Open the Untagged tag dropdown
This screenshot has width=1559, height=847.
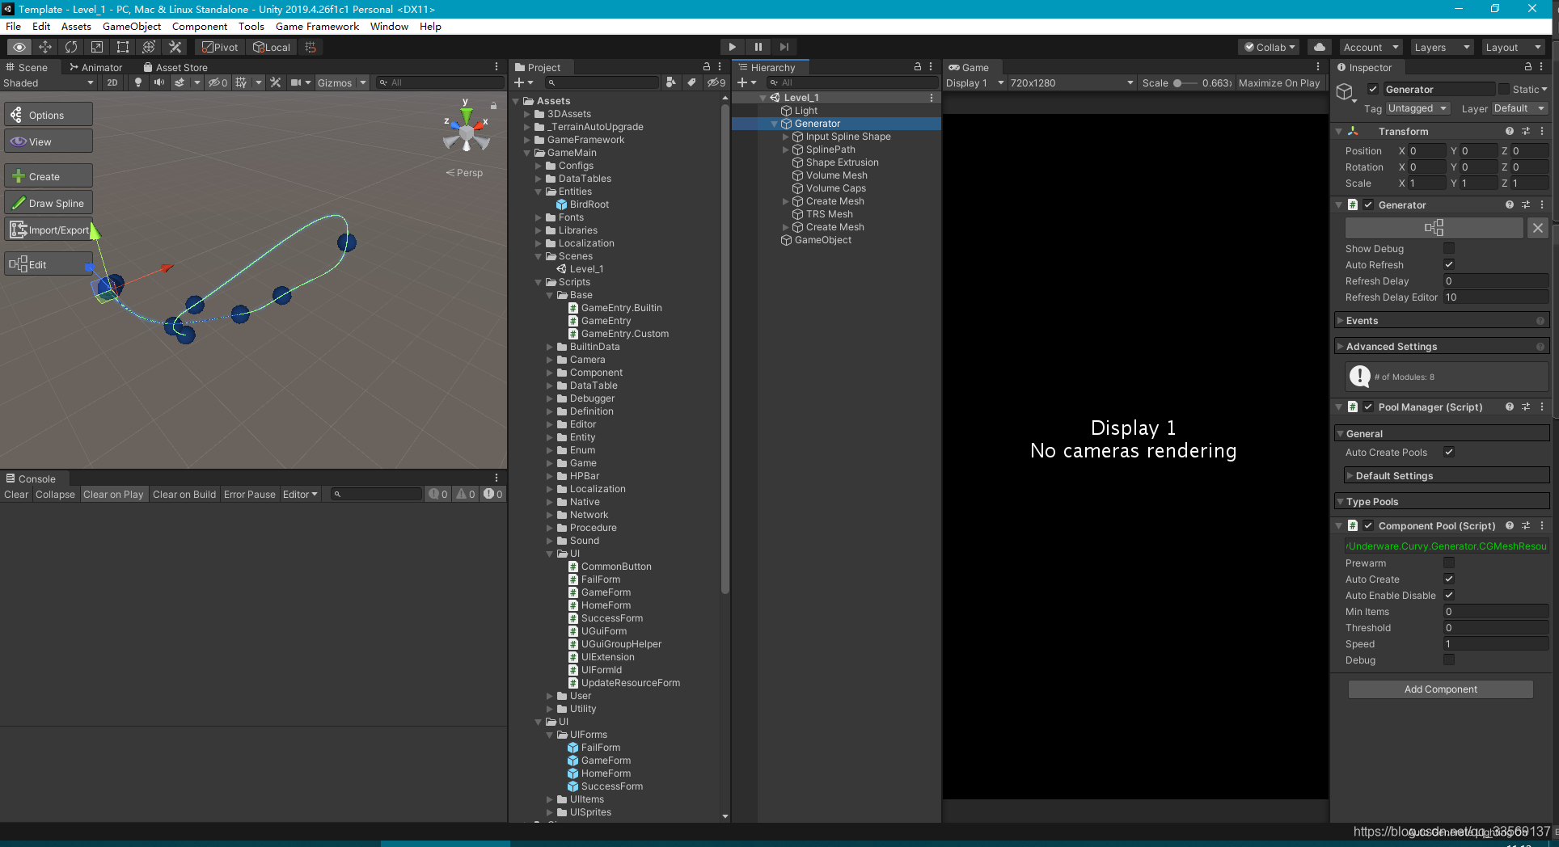tap(1417, 108)
